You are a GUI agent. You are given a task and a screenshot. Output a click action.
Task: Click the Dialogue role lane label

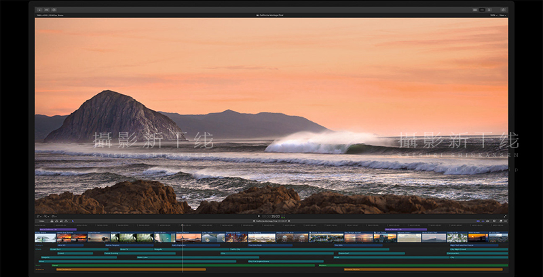click(39, 245)
